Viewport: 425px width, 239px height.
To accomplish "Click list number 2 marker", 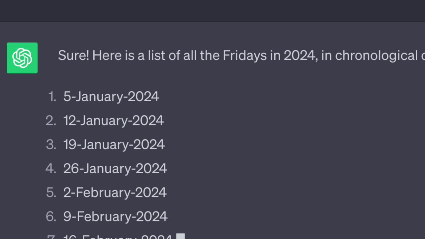I will pos(51,120).
